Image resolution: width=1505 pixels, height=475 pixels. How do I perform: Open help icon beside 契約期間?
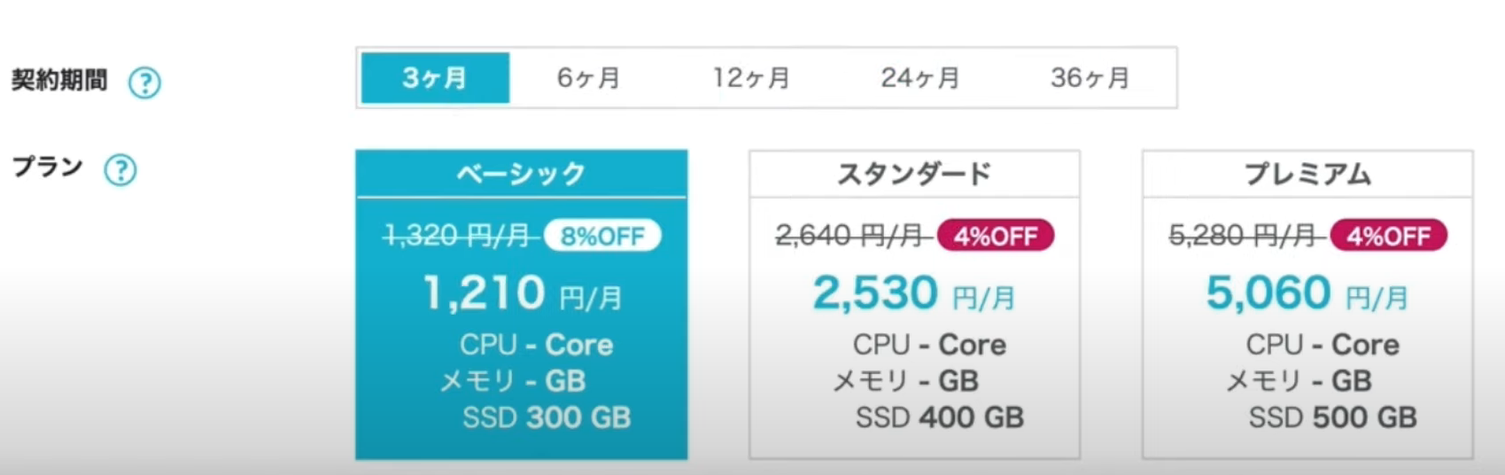[145, 82]
